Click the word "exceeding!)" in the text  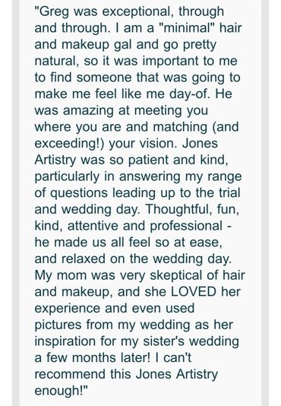69,144
